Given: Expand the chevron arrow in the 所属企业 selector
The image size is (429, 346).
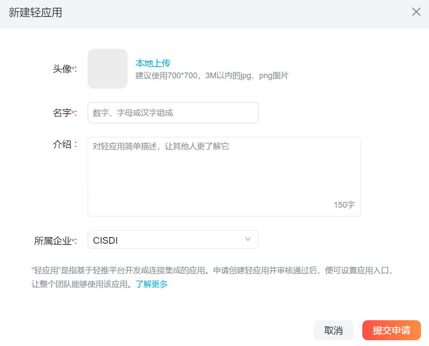Looking at the screenshot, I should coord(248,239).
